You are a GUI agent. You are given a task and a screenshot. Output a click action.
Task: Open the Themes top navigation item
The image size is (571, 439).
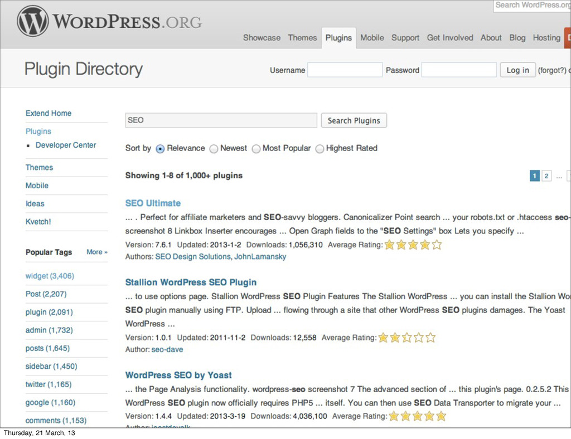302,38
